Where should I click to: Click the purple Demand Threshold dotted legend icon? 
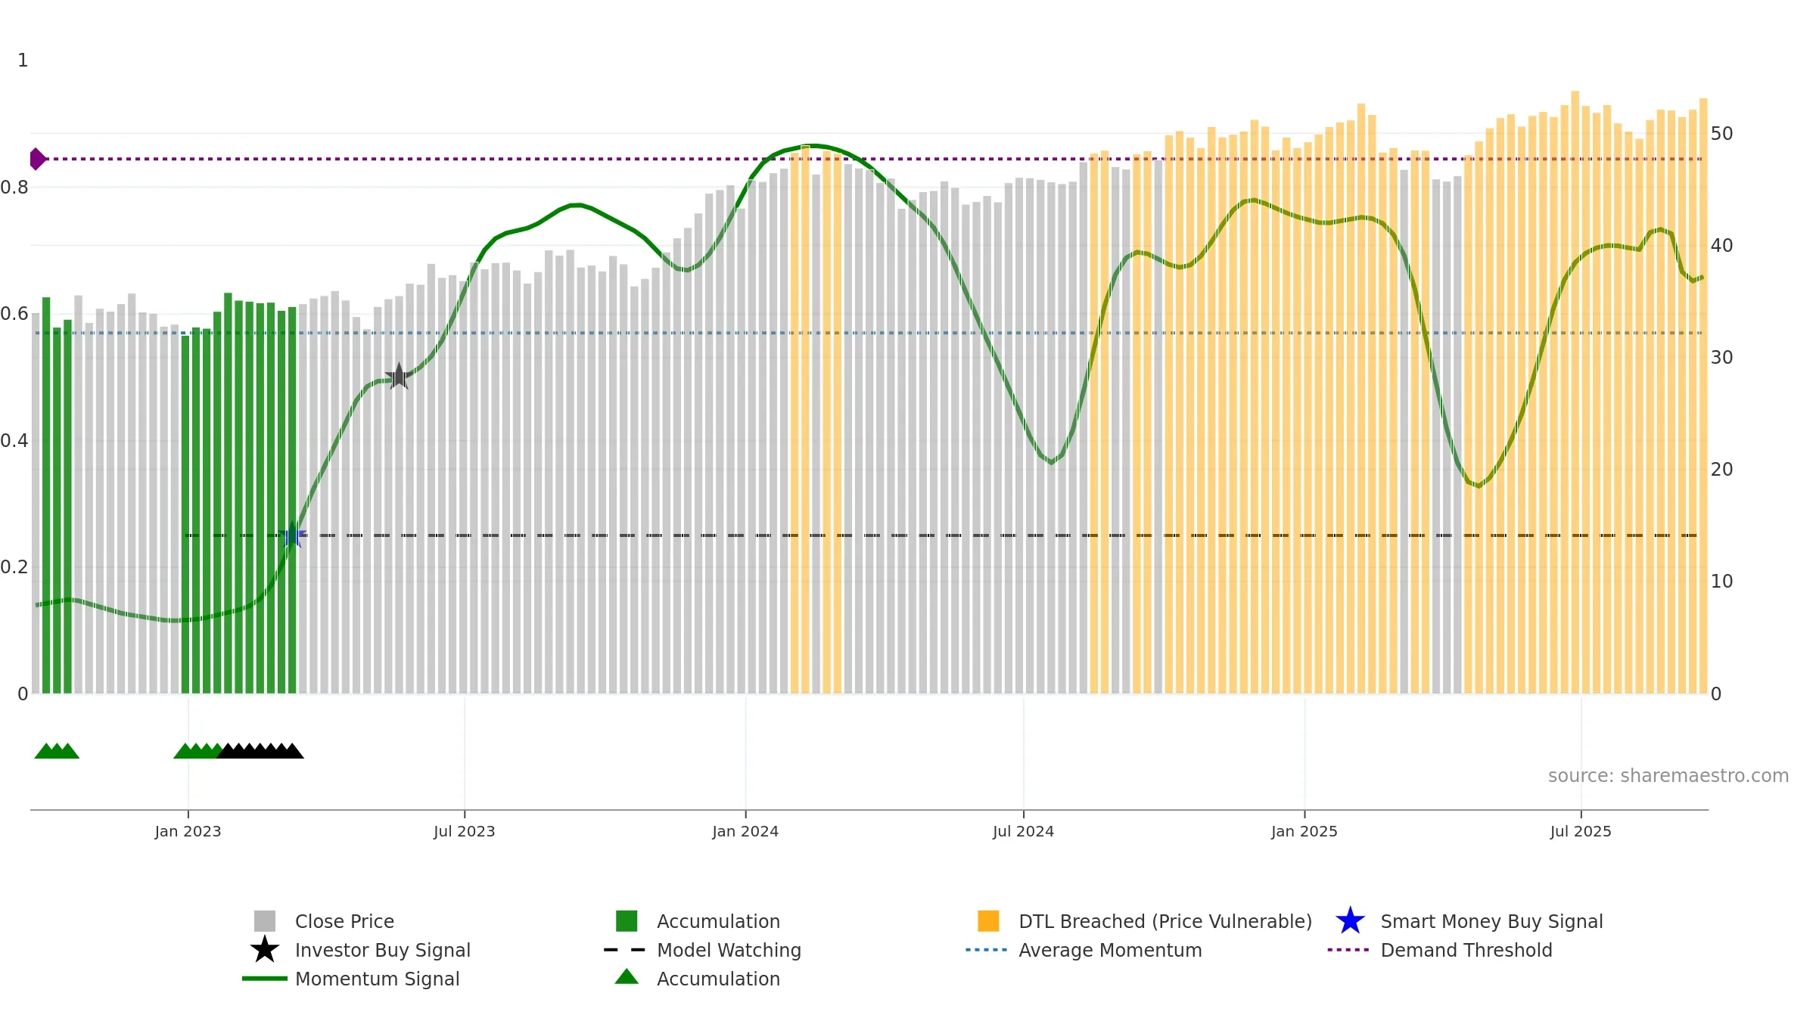[x=1348, y=950]
